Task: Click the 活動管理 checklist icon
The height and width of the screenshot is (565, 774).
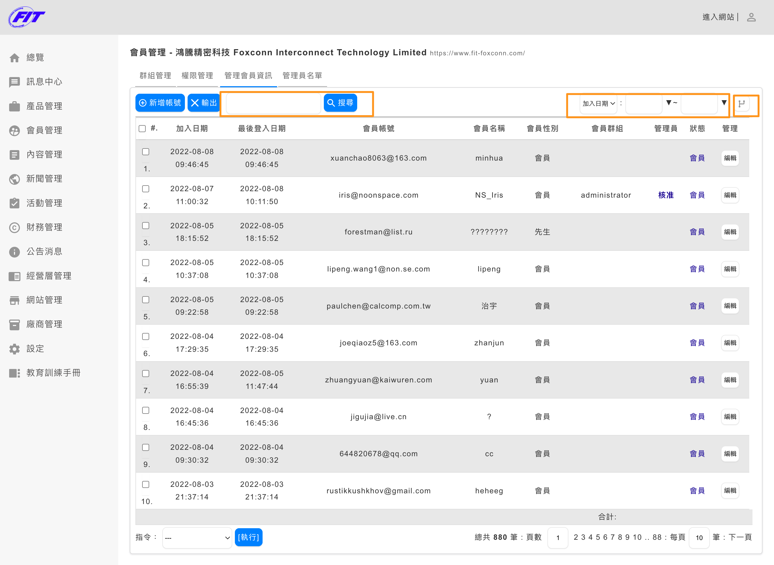Action: [x=14, y=203]
